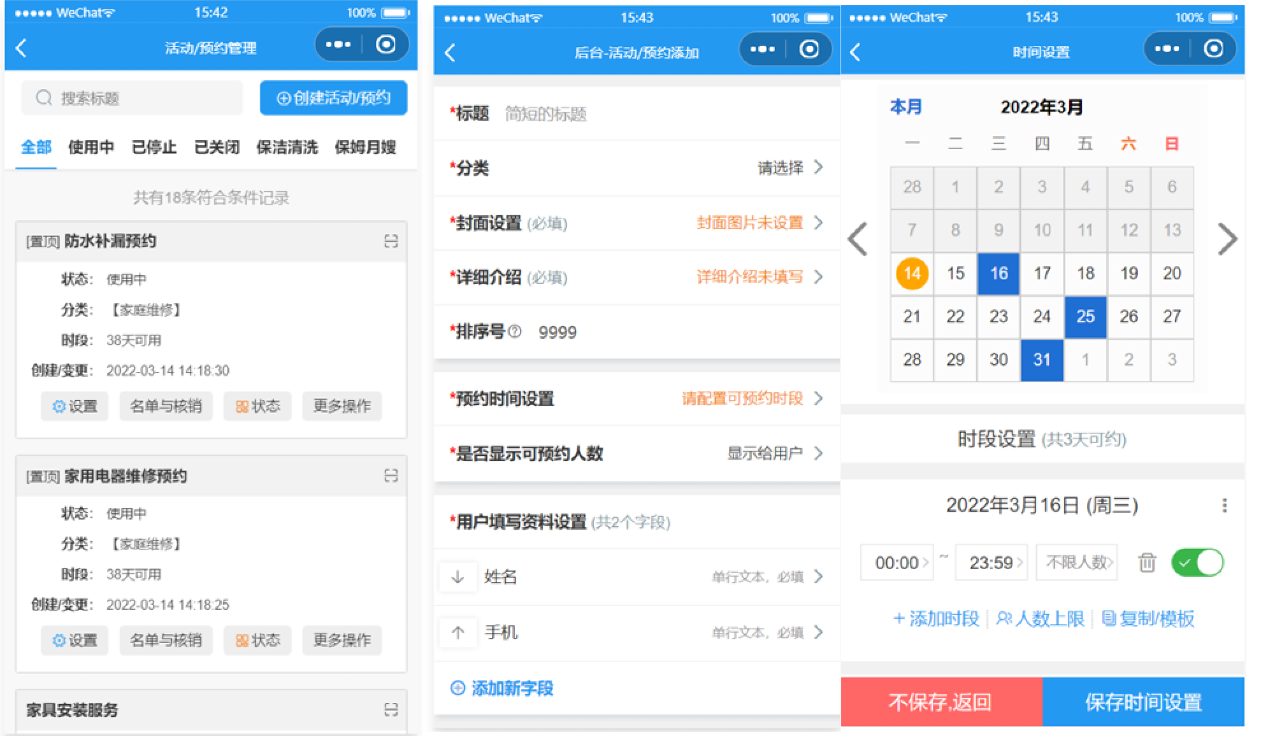Click 保存时间设置 button

click(1143, 702)
